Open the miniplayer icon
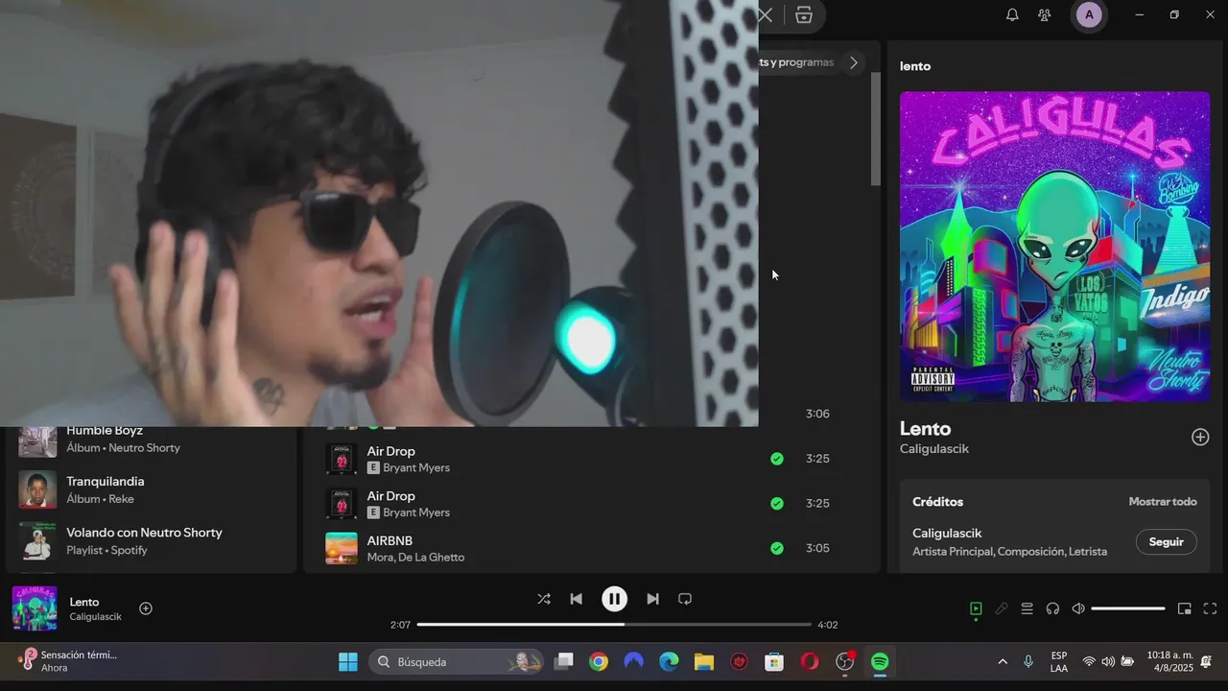This screenshot has width=1228, height=691. [1185, 608]
